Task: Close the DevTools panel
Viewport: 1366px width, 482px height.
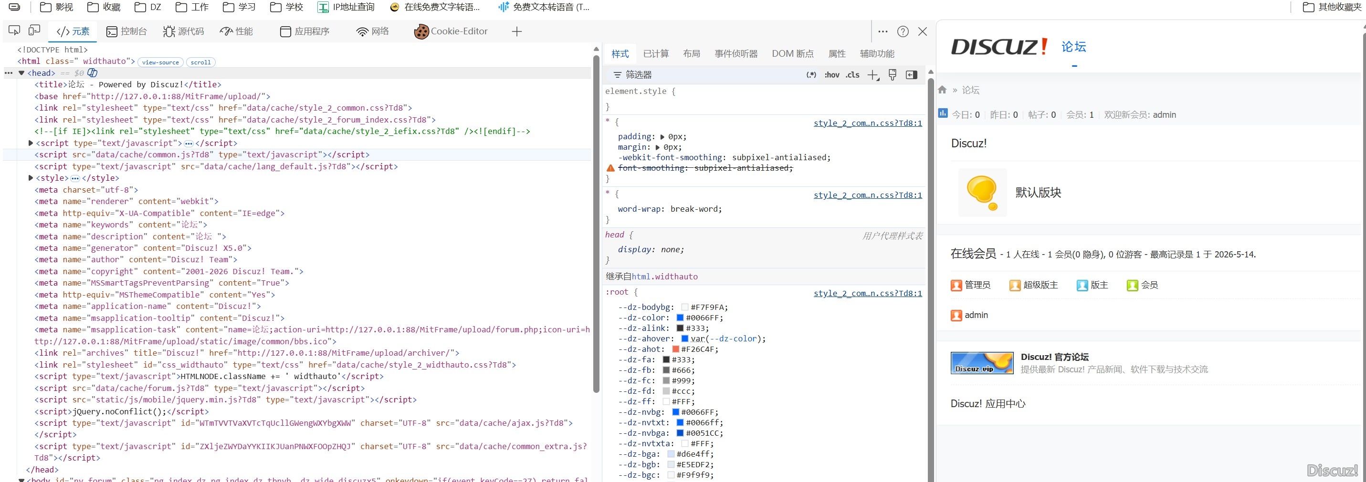Action: (923, 31)
